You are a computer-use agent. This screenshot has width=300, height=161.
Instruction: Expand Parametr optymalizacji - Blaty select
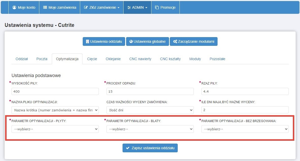150,129
